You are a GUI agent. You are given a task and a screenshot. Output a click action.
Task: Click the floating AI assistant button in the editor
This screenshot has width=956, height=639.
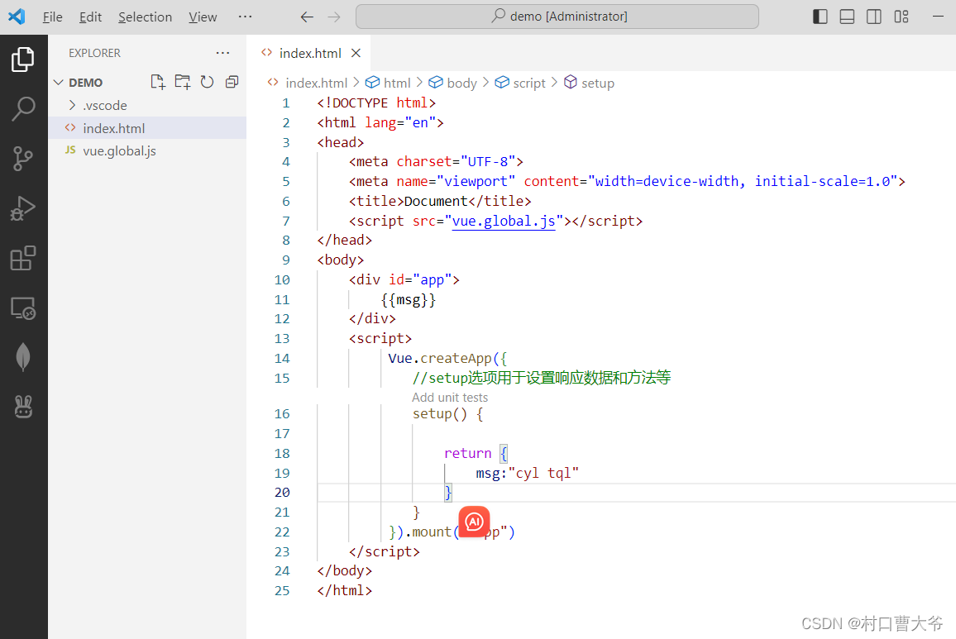[x=474, y=522]
